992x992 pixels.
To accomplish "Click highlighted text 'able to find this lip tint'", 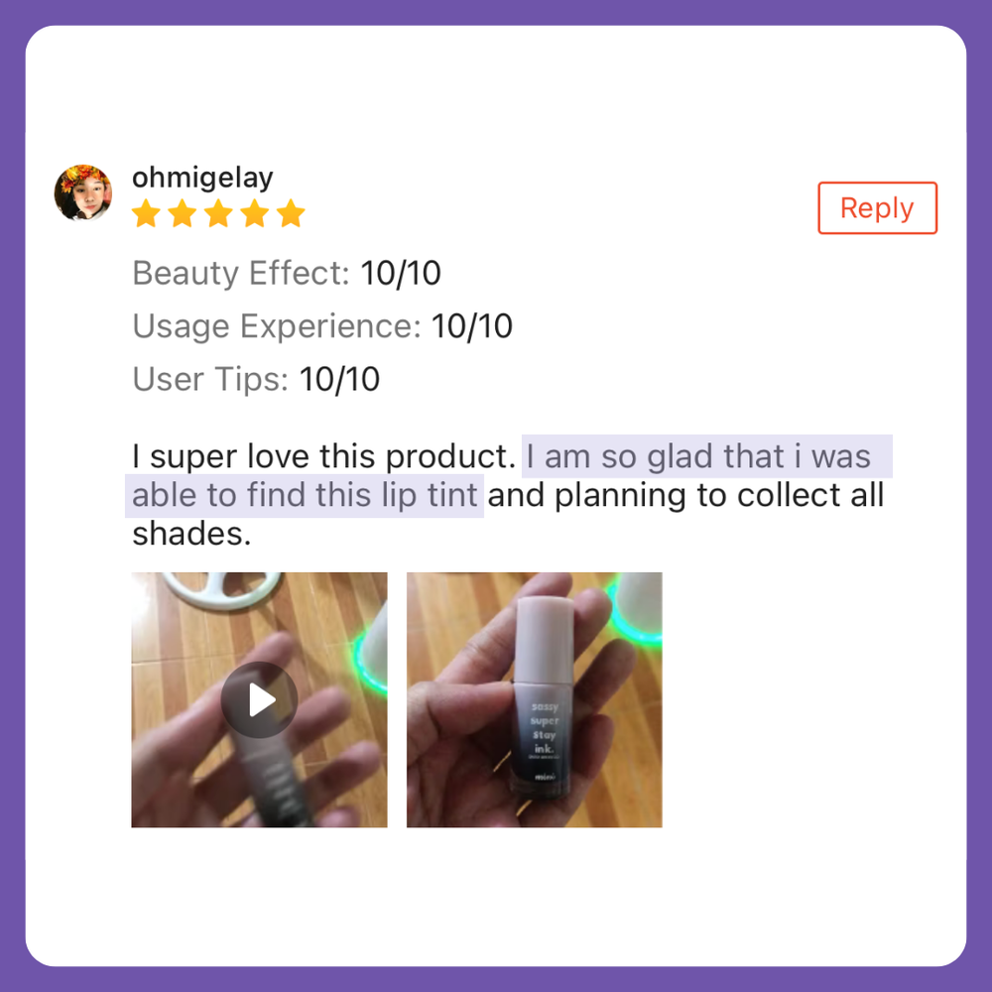I will 305,495.
